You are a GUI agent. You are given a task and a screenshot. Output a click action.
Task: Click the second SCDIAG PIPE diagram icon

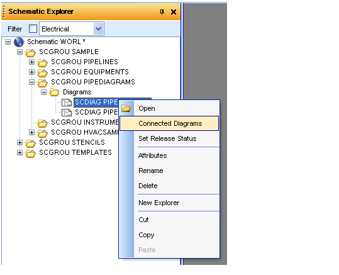click(67, 113)
